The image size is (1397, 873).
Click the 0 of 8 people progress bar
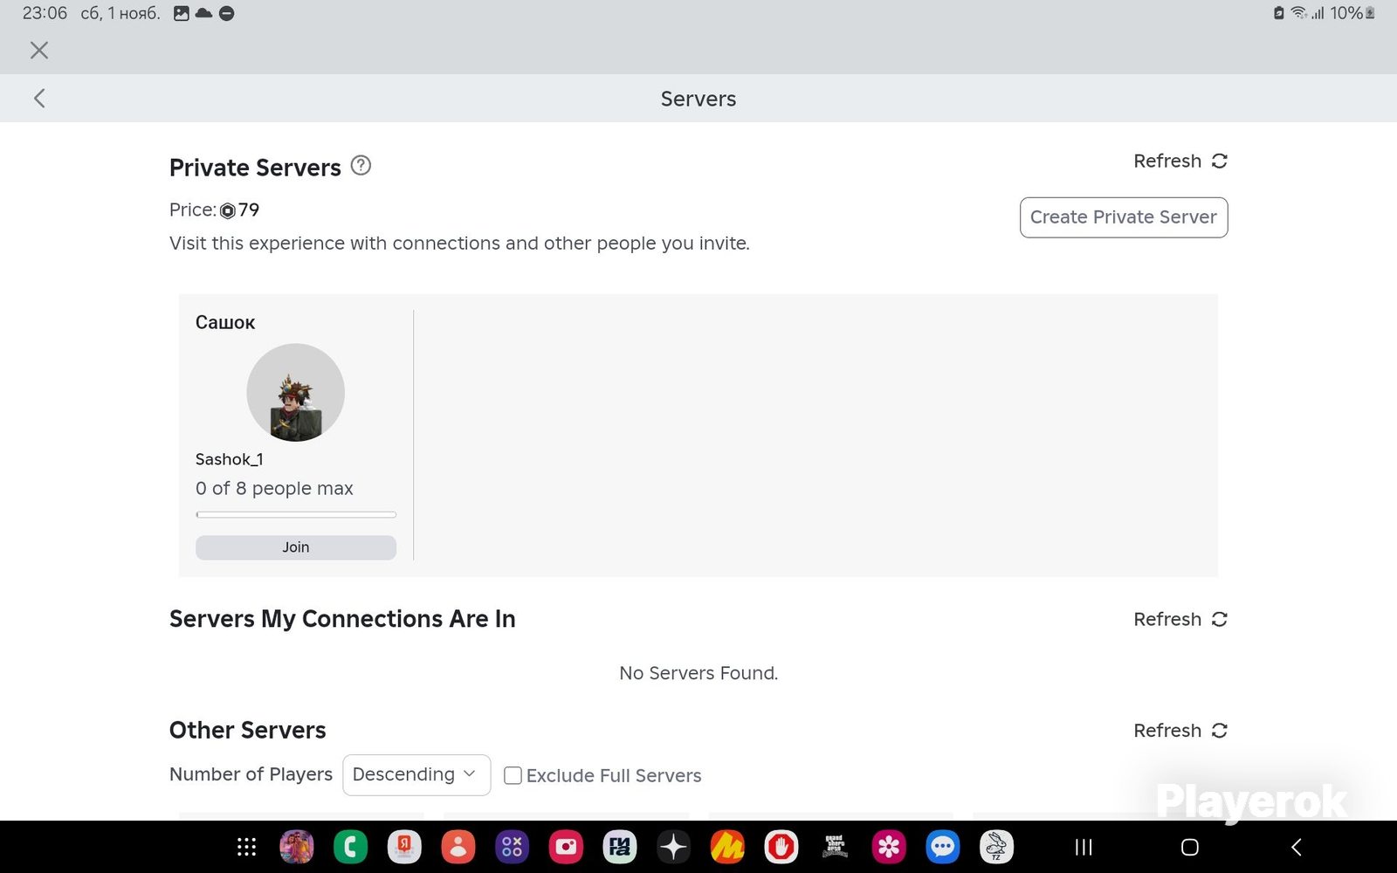[x=296, y=515]
